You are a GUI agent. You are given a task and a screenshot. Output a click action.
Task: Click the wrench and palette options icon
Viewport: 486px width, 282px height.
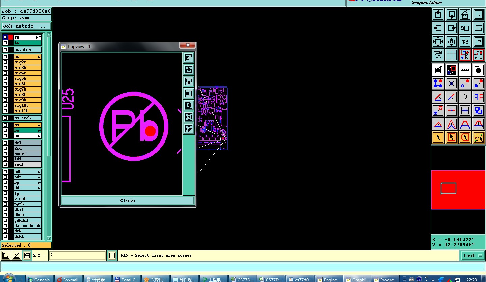tap(438, 55)
